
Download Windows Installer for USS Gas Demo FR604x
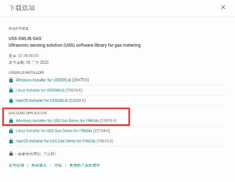click(x=57, y=121)
